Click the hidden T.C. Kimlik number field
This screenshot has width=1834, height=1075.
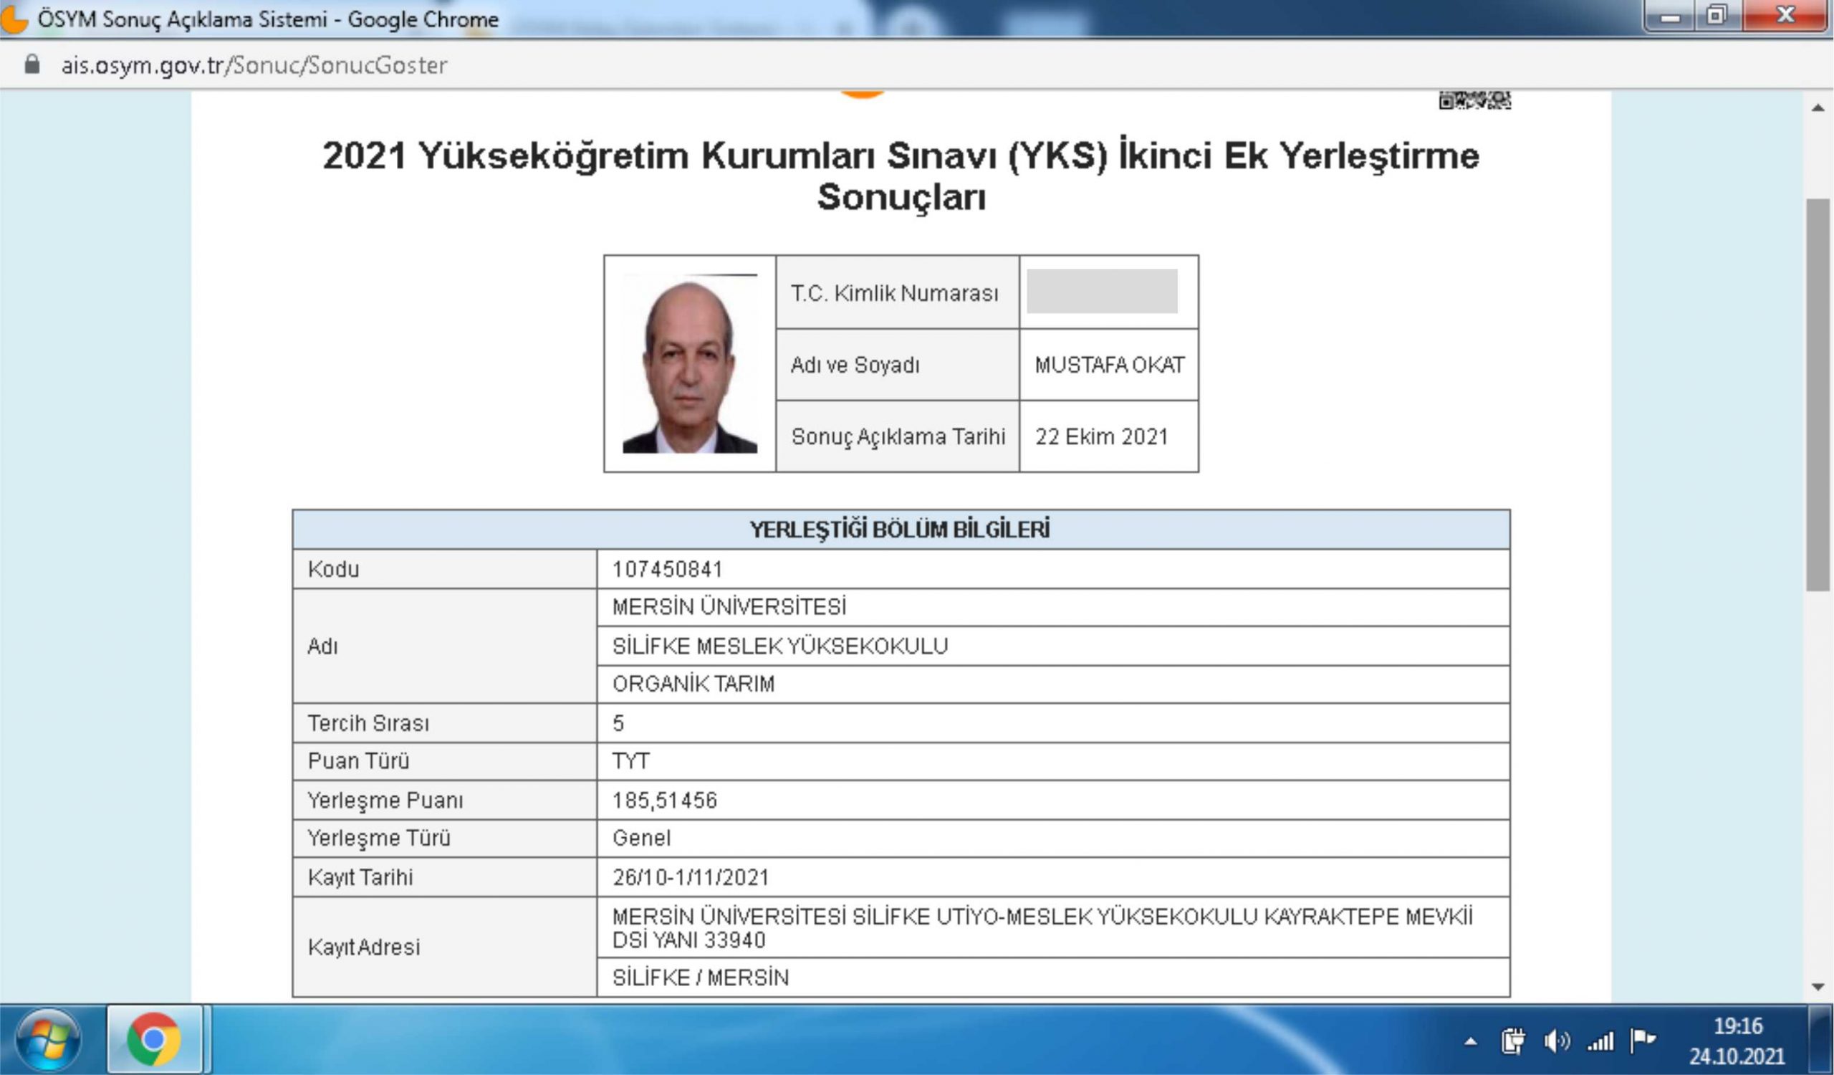[1102, 291]
